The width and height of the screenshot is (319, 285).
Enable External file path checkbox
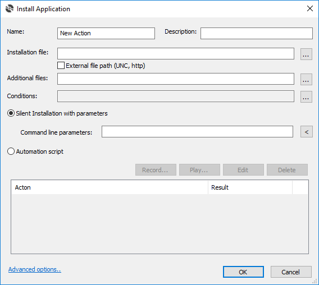pos(61,66)
